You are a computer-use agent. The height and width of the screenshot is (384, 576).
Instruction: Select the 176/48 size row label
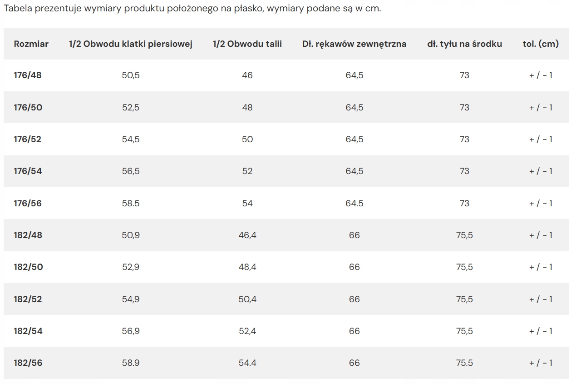pos(28,75)
